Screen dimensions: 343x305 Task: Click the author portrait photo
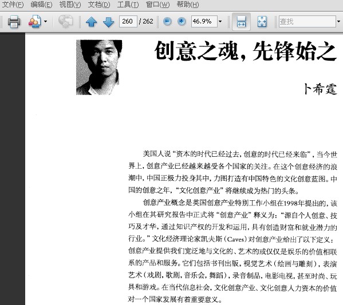coord(99,68)
